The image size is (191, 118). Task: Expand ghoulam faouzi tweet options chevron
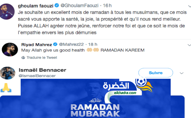(x=189, y=6)
